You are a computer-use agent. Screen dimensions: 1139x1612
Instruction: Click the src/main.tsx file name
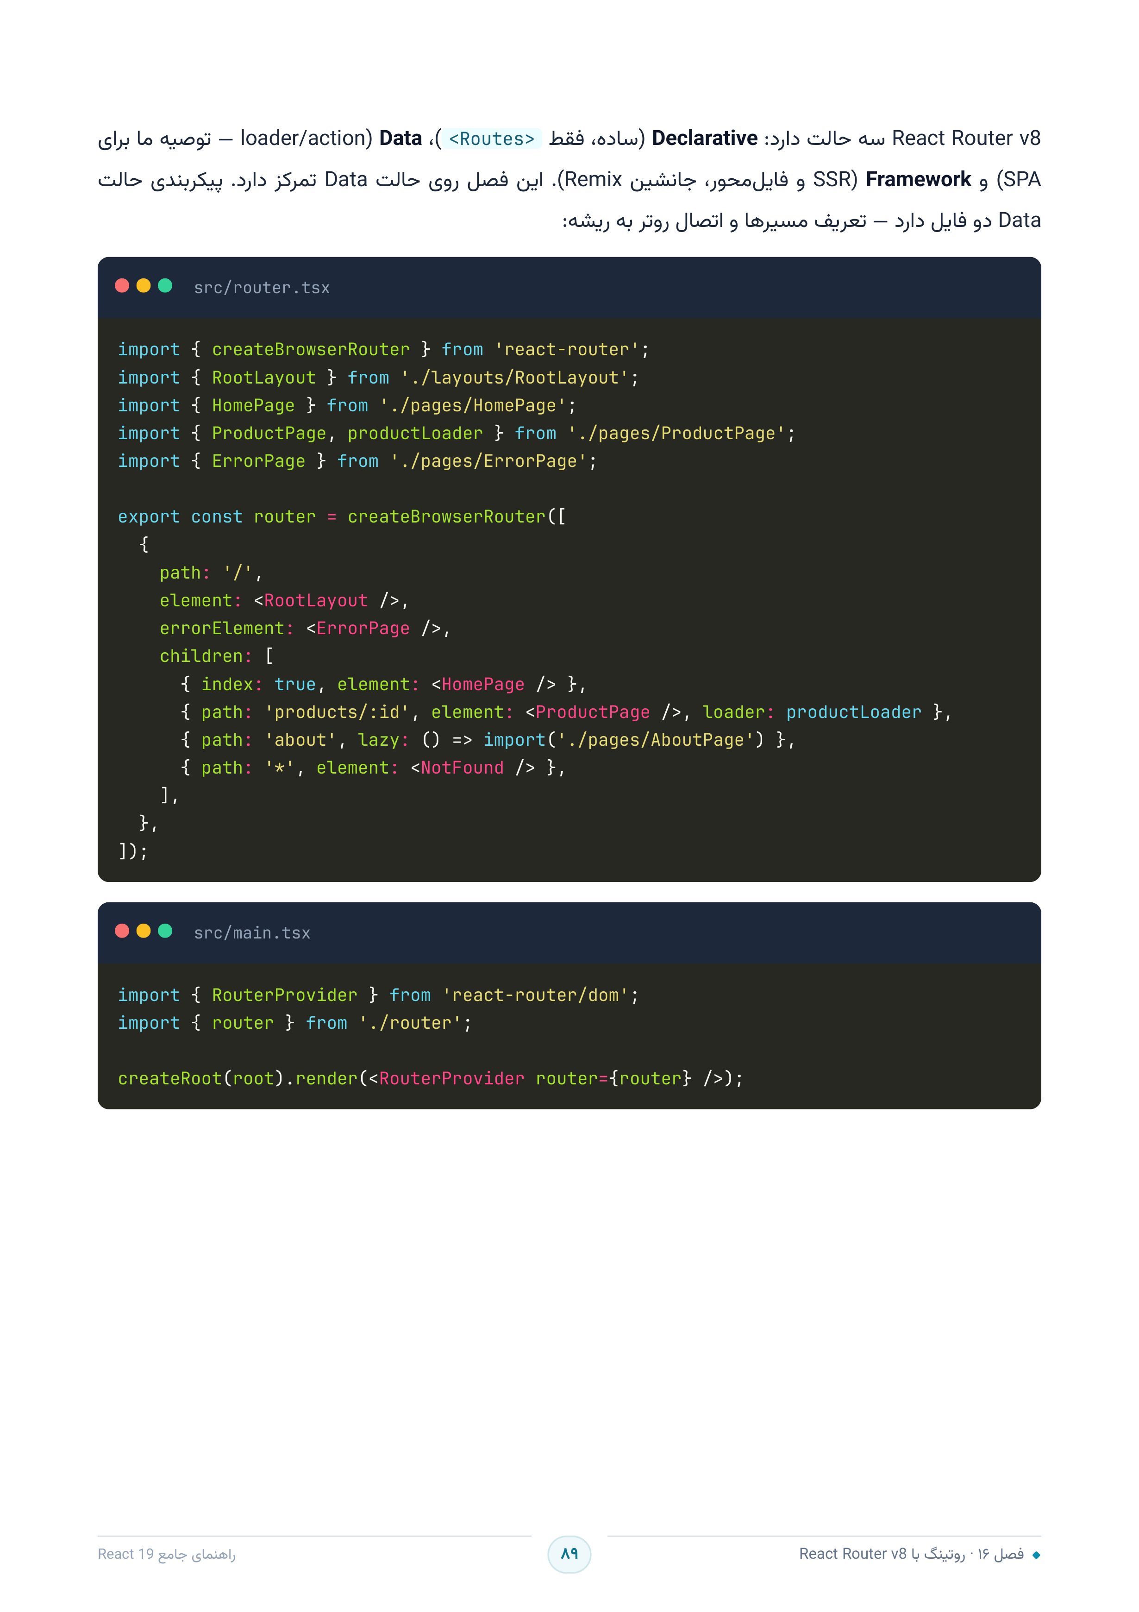(252, 933)
